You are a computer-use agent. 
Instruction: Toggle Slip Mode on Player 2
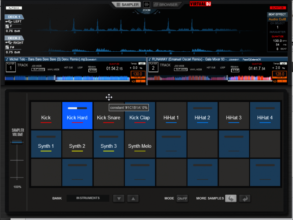click(181, 69)
